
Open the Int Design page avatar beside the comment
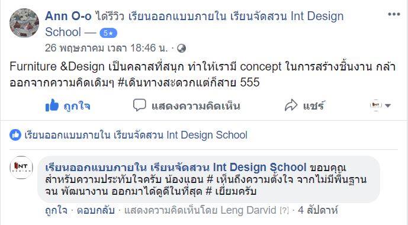(21, 168)
